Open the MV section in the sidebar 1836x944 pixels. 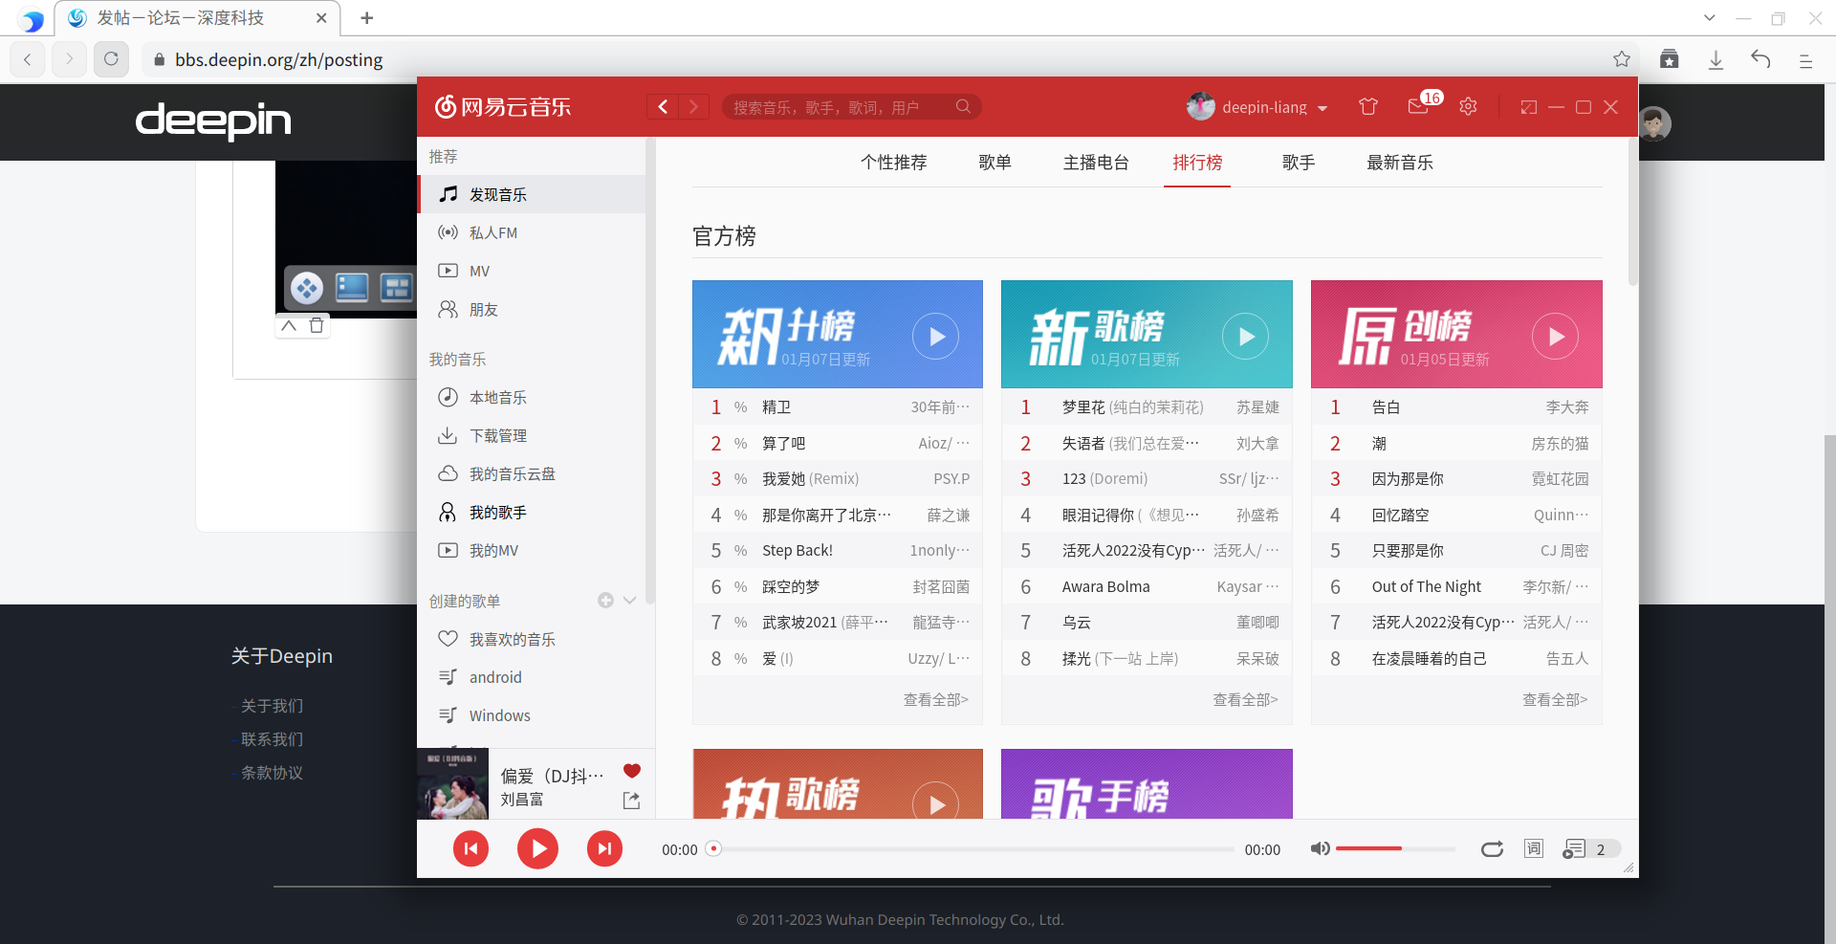click(478, 271)
